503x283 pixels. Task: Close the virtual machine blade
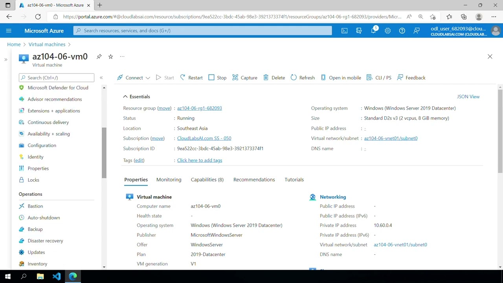coord(490,57)
